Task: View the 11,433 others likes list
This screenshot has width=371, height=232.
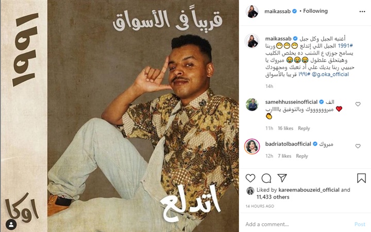Action: (x=273, y=197)
